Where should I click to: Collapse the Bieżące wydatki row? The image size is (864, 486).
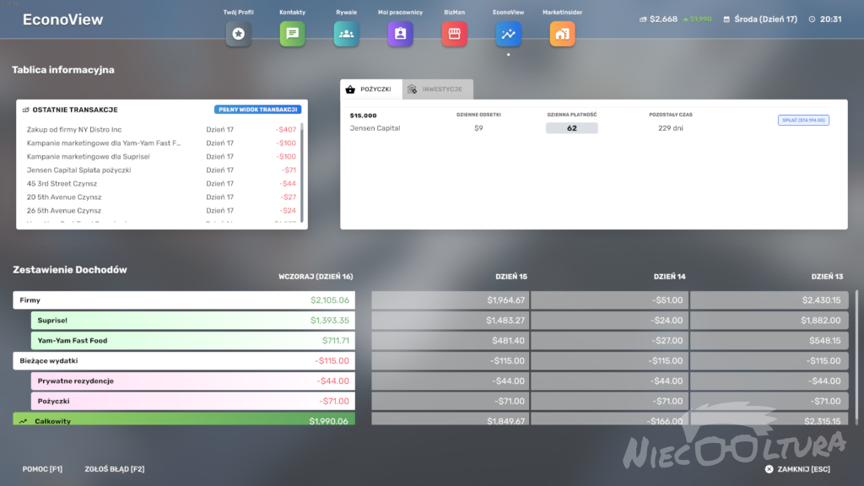click(x=184, y=361)
